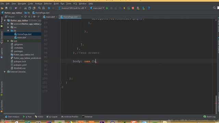Expand the ios folder in tree

click(x=8, y=27)
